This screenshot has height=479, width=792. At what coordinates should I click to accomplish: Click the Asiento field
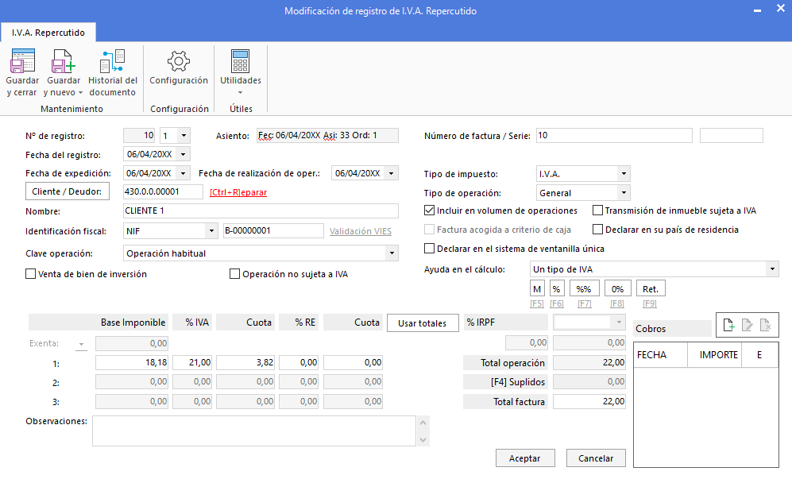327,135
